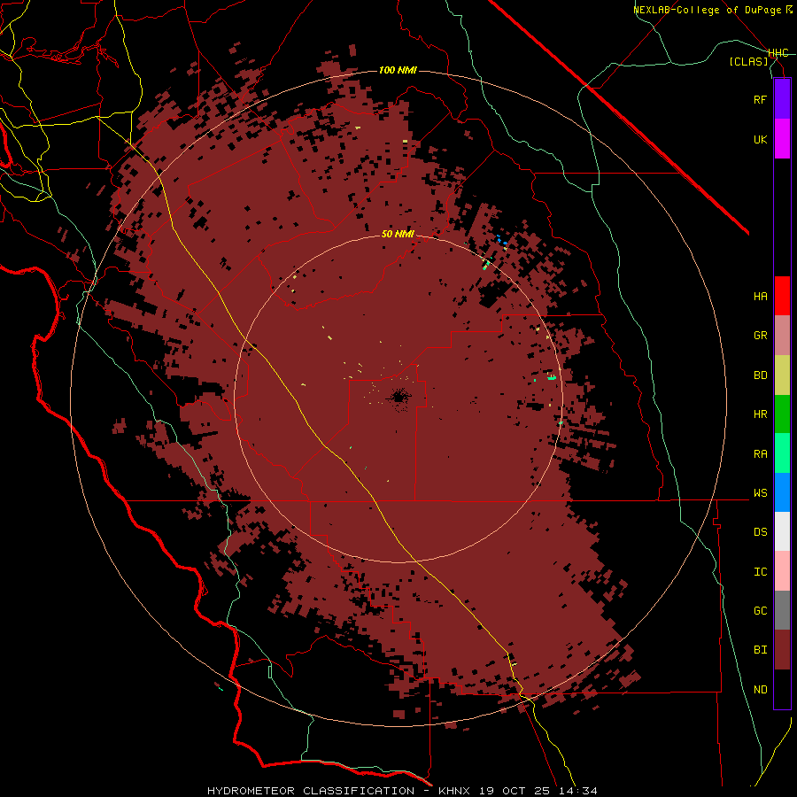Click the [CLAS] units label

pos(748,62)
